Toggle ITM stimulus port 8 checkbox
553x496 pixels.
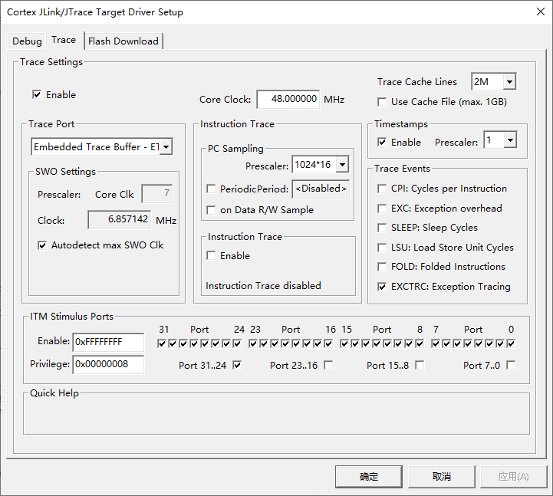click(420, 343)
